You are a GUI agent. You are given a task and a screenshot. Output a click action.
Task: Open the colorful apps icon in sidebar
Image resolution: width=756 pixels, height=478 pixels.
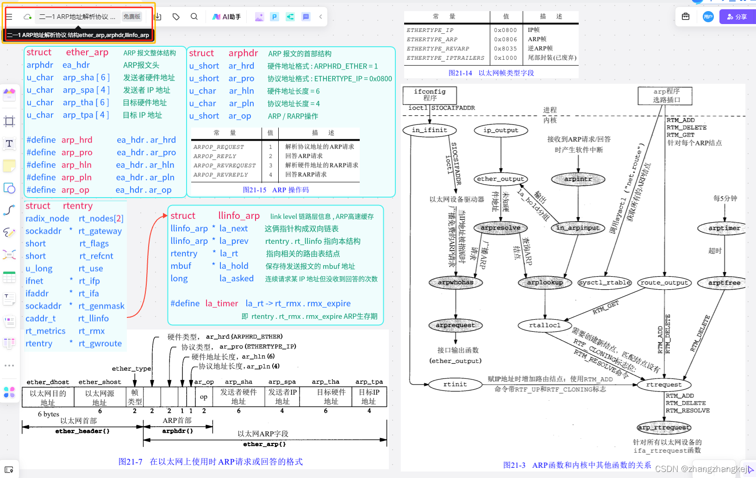tap(9, 392)
